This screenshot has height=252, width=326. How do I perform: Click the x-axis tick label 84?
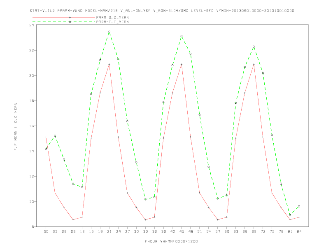pyautogui.click(x=299, y=231)
